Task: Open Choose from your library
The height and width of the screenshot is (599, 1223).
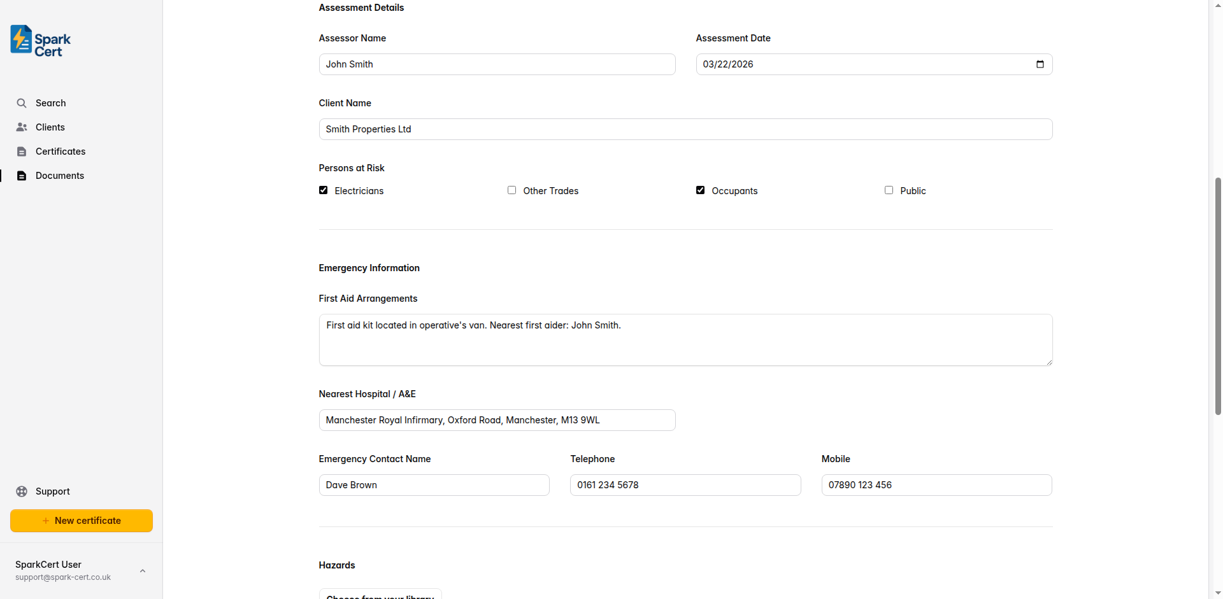Action: [x=378, y=595]
